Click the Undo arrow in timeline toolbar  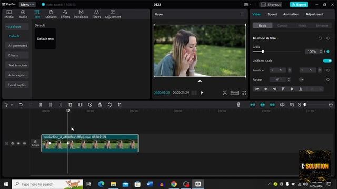pos(21,104)
